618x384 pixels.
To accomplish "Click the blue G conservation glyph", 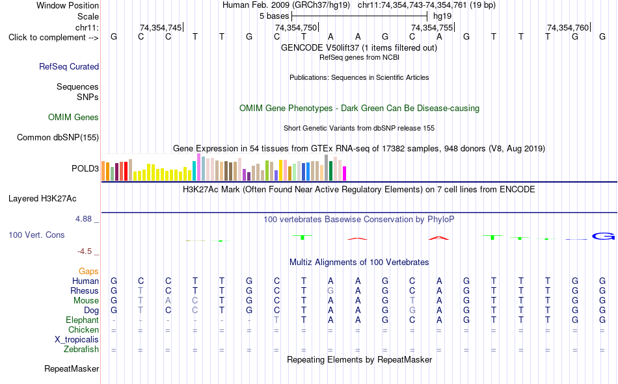I will [604, 237].
